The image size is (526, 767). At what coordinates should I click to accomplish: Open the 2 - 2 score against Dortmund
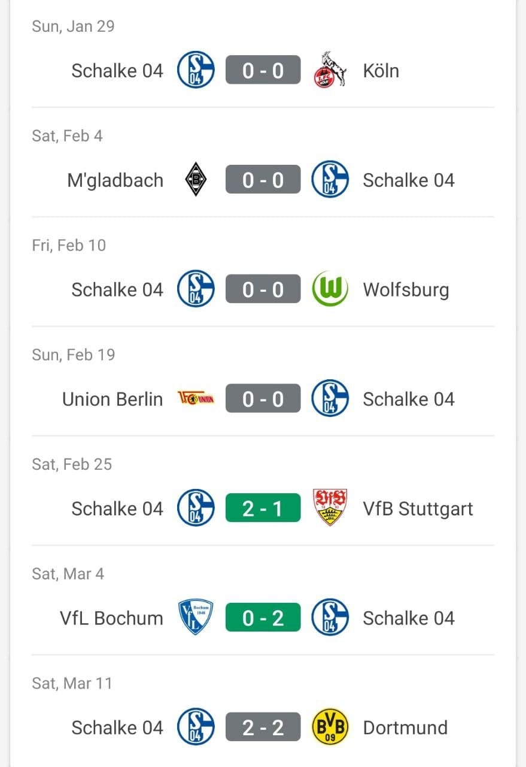click(263, 727)
